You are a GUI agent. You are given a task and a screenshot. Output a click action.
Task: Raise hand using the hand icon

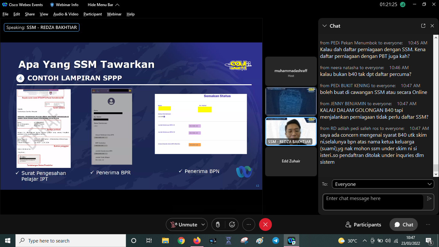click(218, 224)
